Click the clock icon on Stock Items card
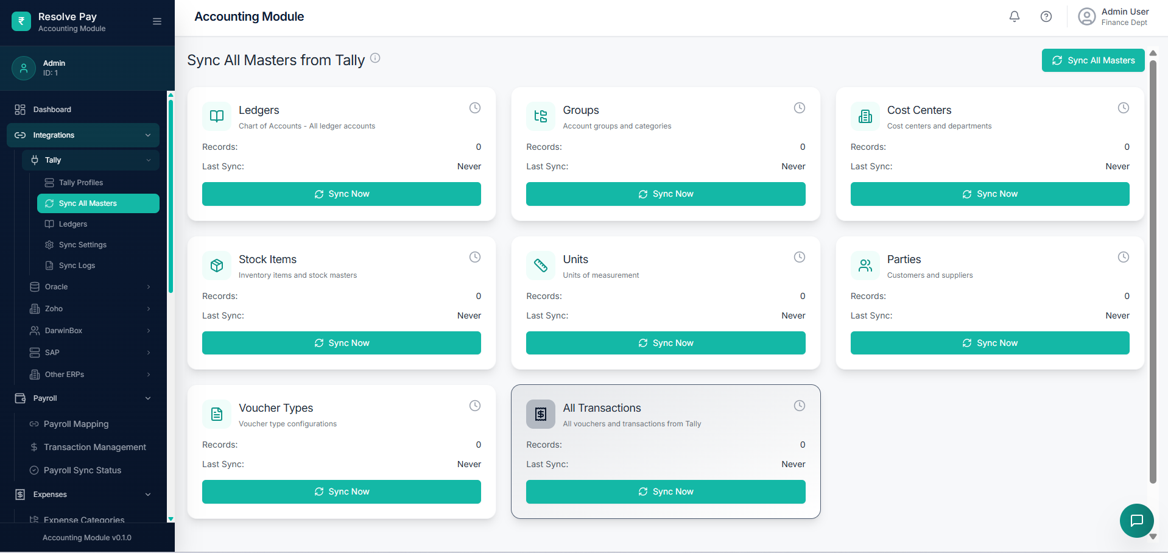 tap(475, 257)
